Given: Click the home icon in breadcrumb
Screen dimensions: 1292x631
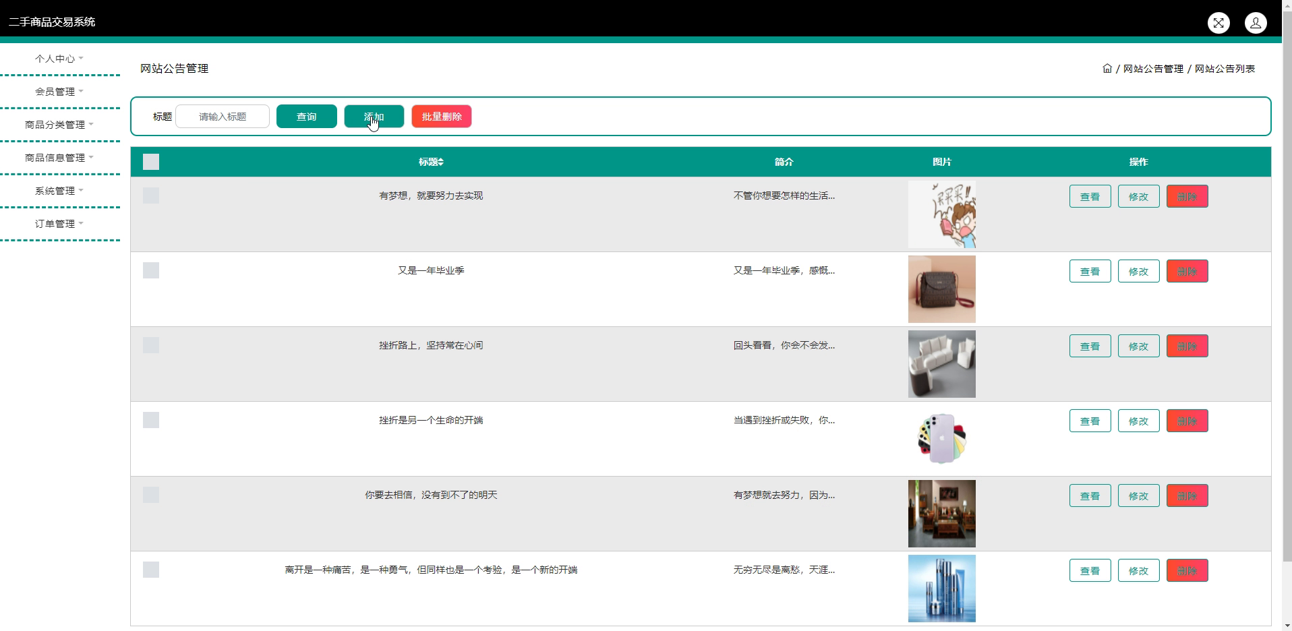Looking at the screenshot, I should coord(1107,68).
